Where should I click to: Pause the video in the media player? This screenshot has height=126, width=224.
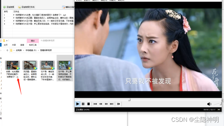tap(83, 104)
